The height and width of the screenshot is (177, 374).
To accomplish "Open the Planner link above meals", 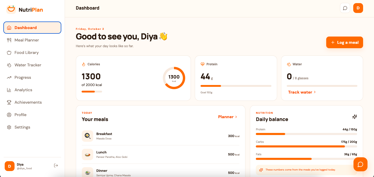I will [228, 117].
